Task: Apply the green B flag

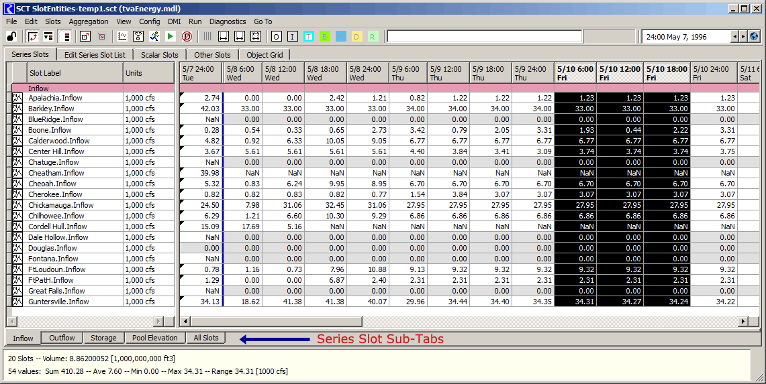Action: 324,37
